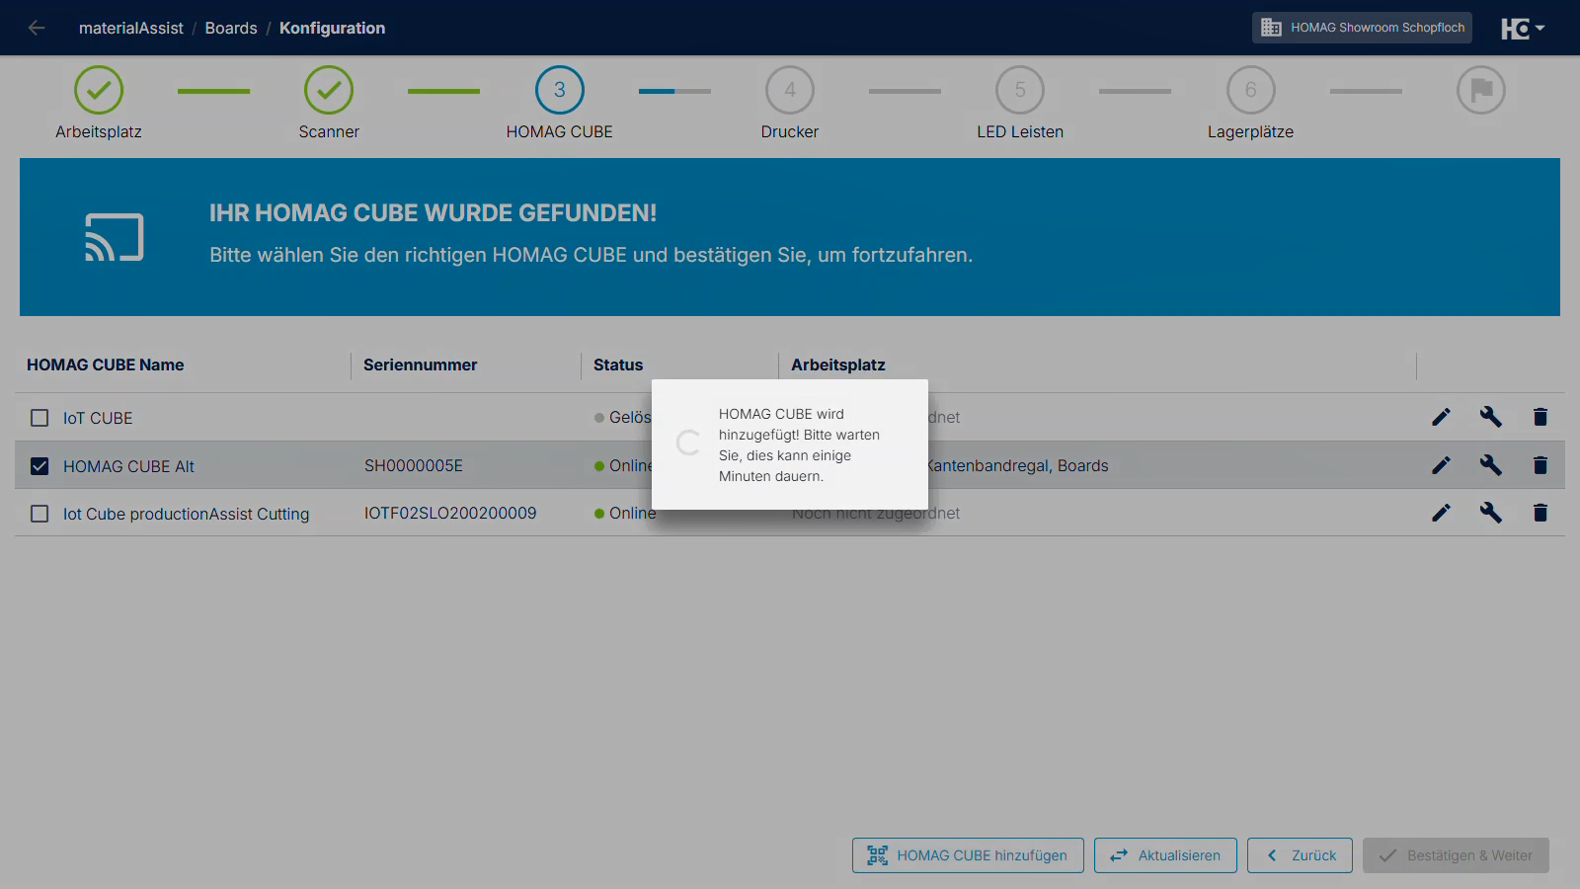This screenshot has height=889, width=1580.
Task: Delete the IoT CUBE row
Action: tap(1540, 417)
